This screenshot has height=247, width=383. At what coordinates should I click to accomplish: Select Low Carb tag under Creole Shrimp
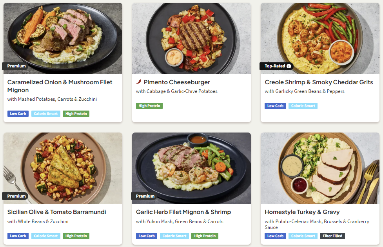click(x=275, y=106)
